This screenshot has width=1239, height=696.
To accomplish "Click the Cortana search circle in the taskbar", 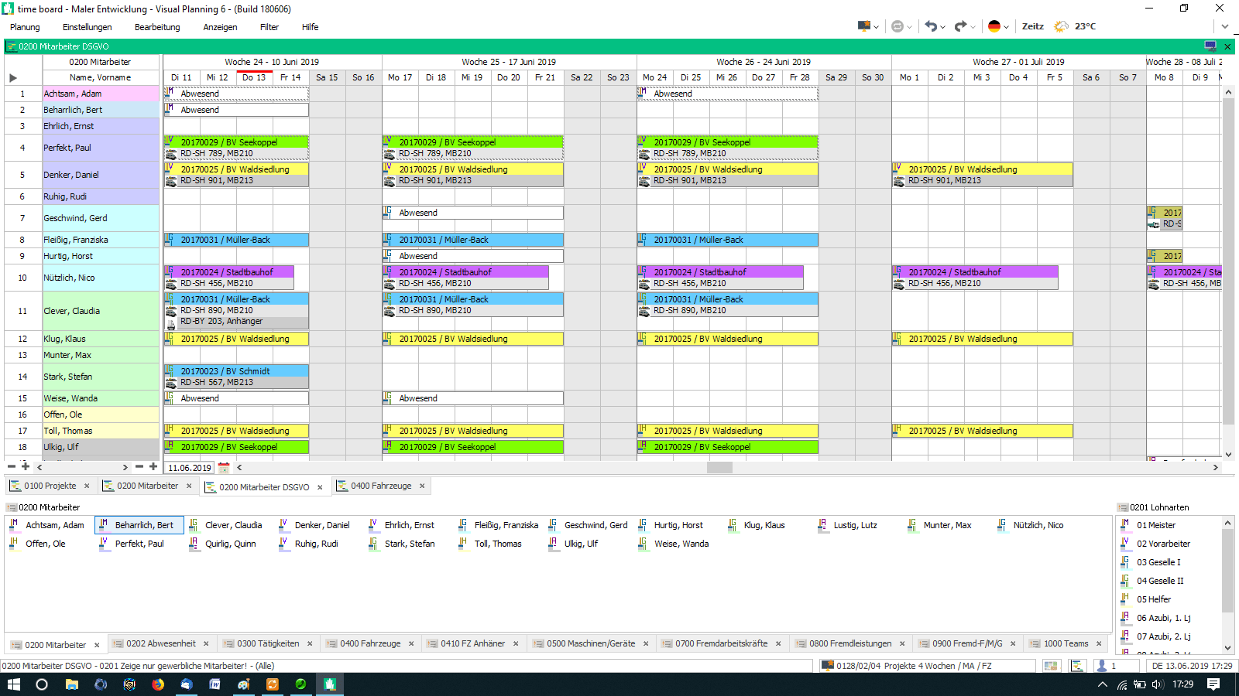I will tap(42, 684).
